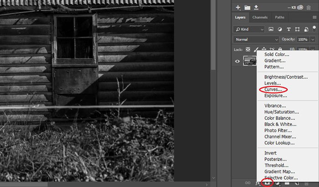Image resolution: width=319 pixels, height=187 pixels.
Task: Click the add new library item plus icon
Action: click(238, 8)
